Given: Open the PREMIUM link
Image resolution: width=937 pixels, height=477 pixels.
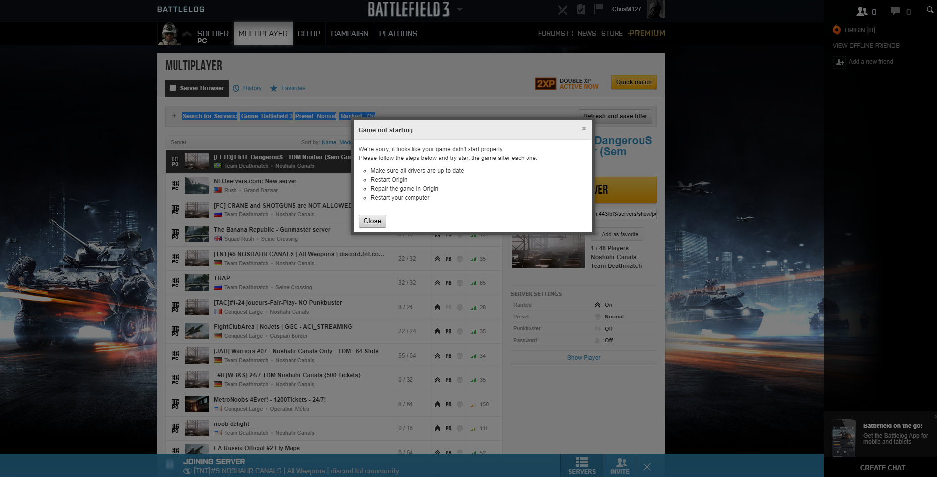Looking at the screenshot, I should [646, 33].
